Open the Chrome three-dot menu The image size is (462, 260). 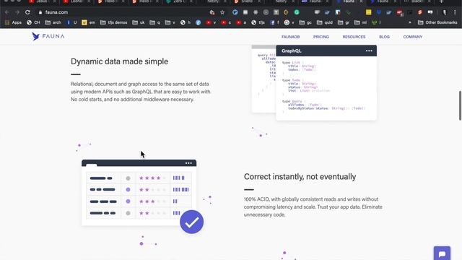(455, 12)
